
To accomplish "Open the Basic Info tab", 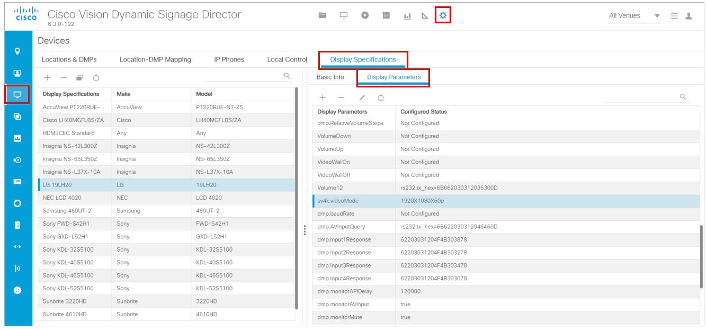I will point(330,77).
